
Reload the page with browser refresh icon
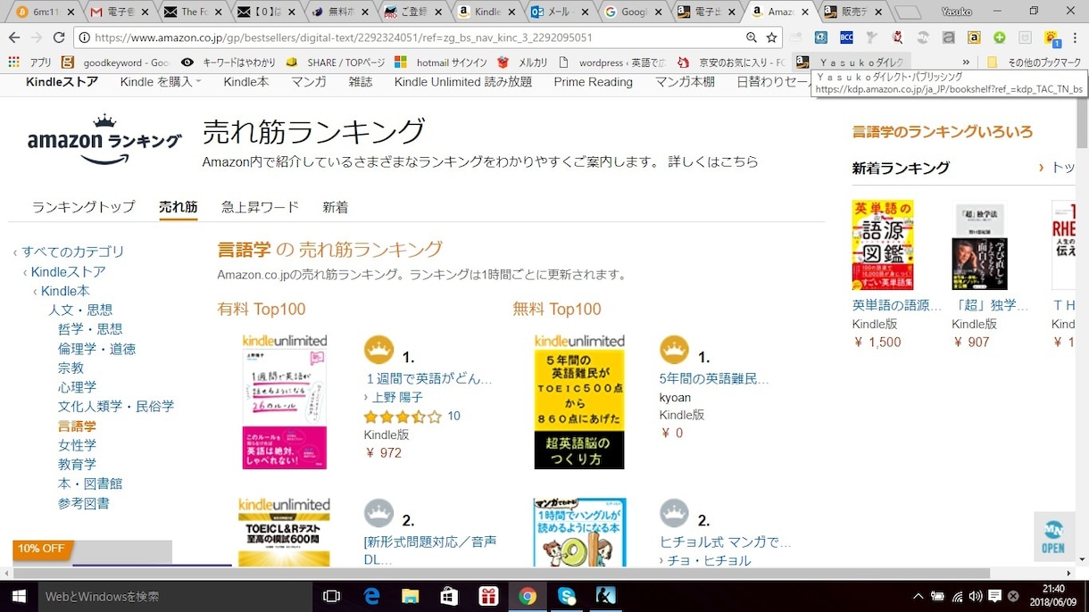pos(59,37)
